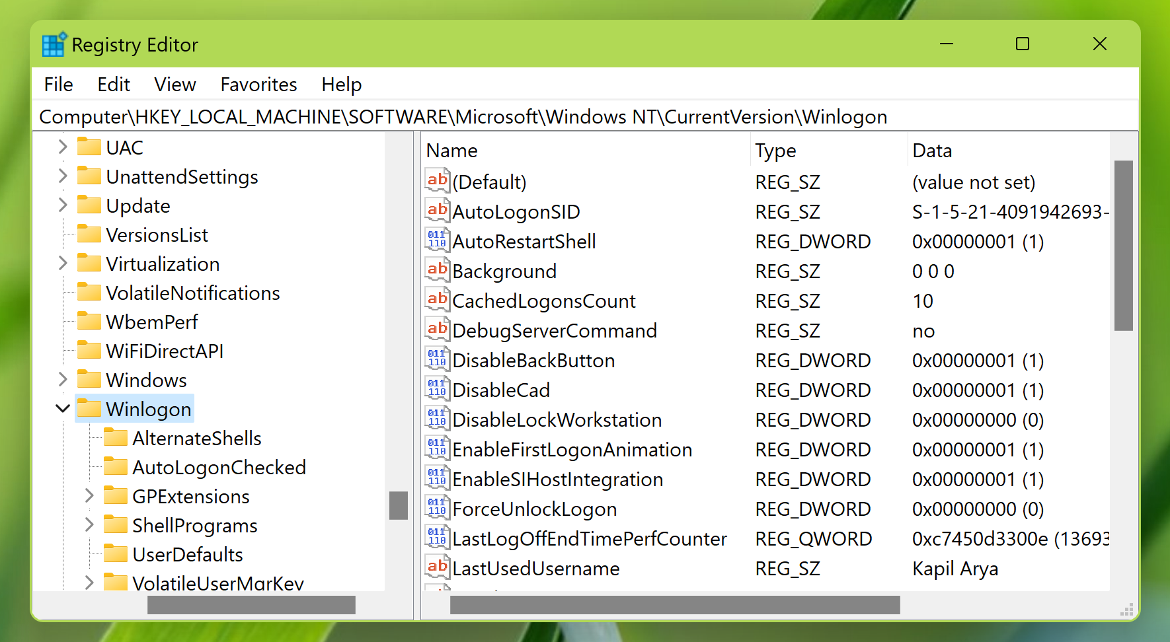Open the View menu

point(175,85)
